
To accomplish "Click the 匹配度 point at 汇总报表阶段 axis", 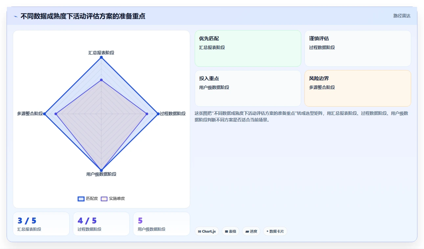I will [101, 57].
